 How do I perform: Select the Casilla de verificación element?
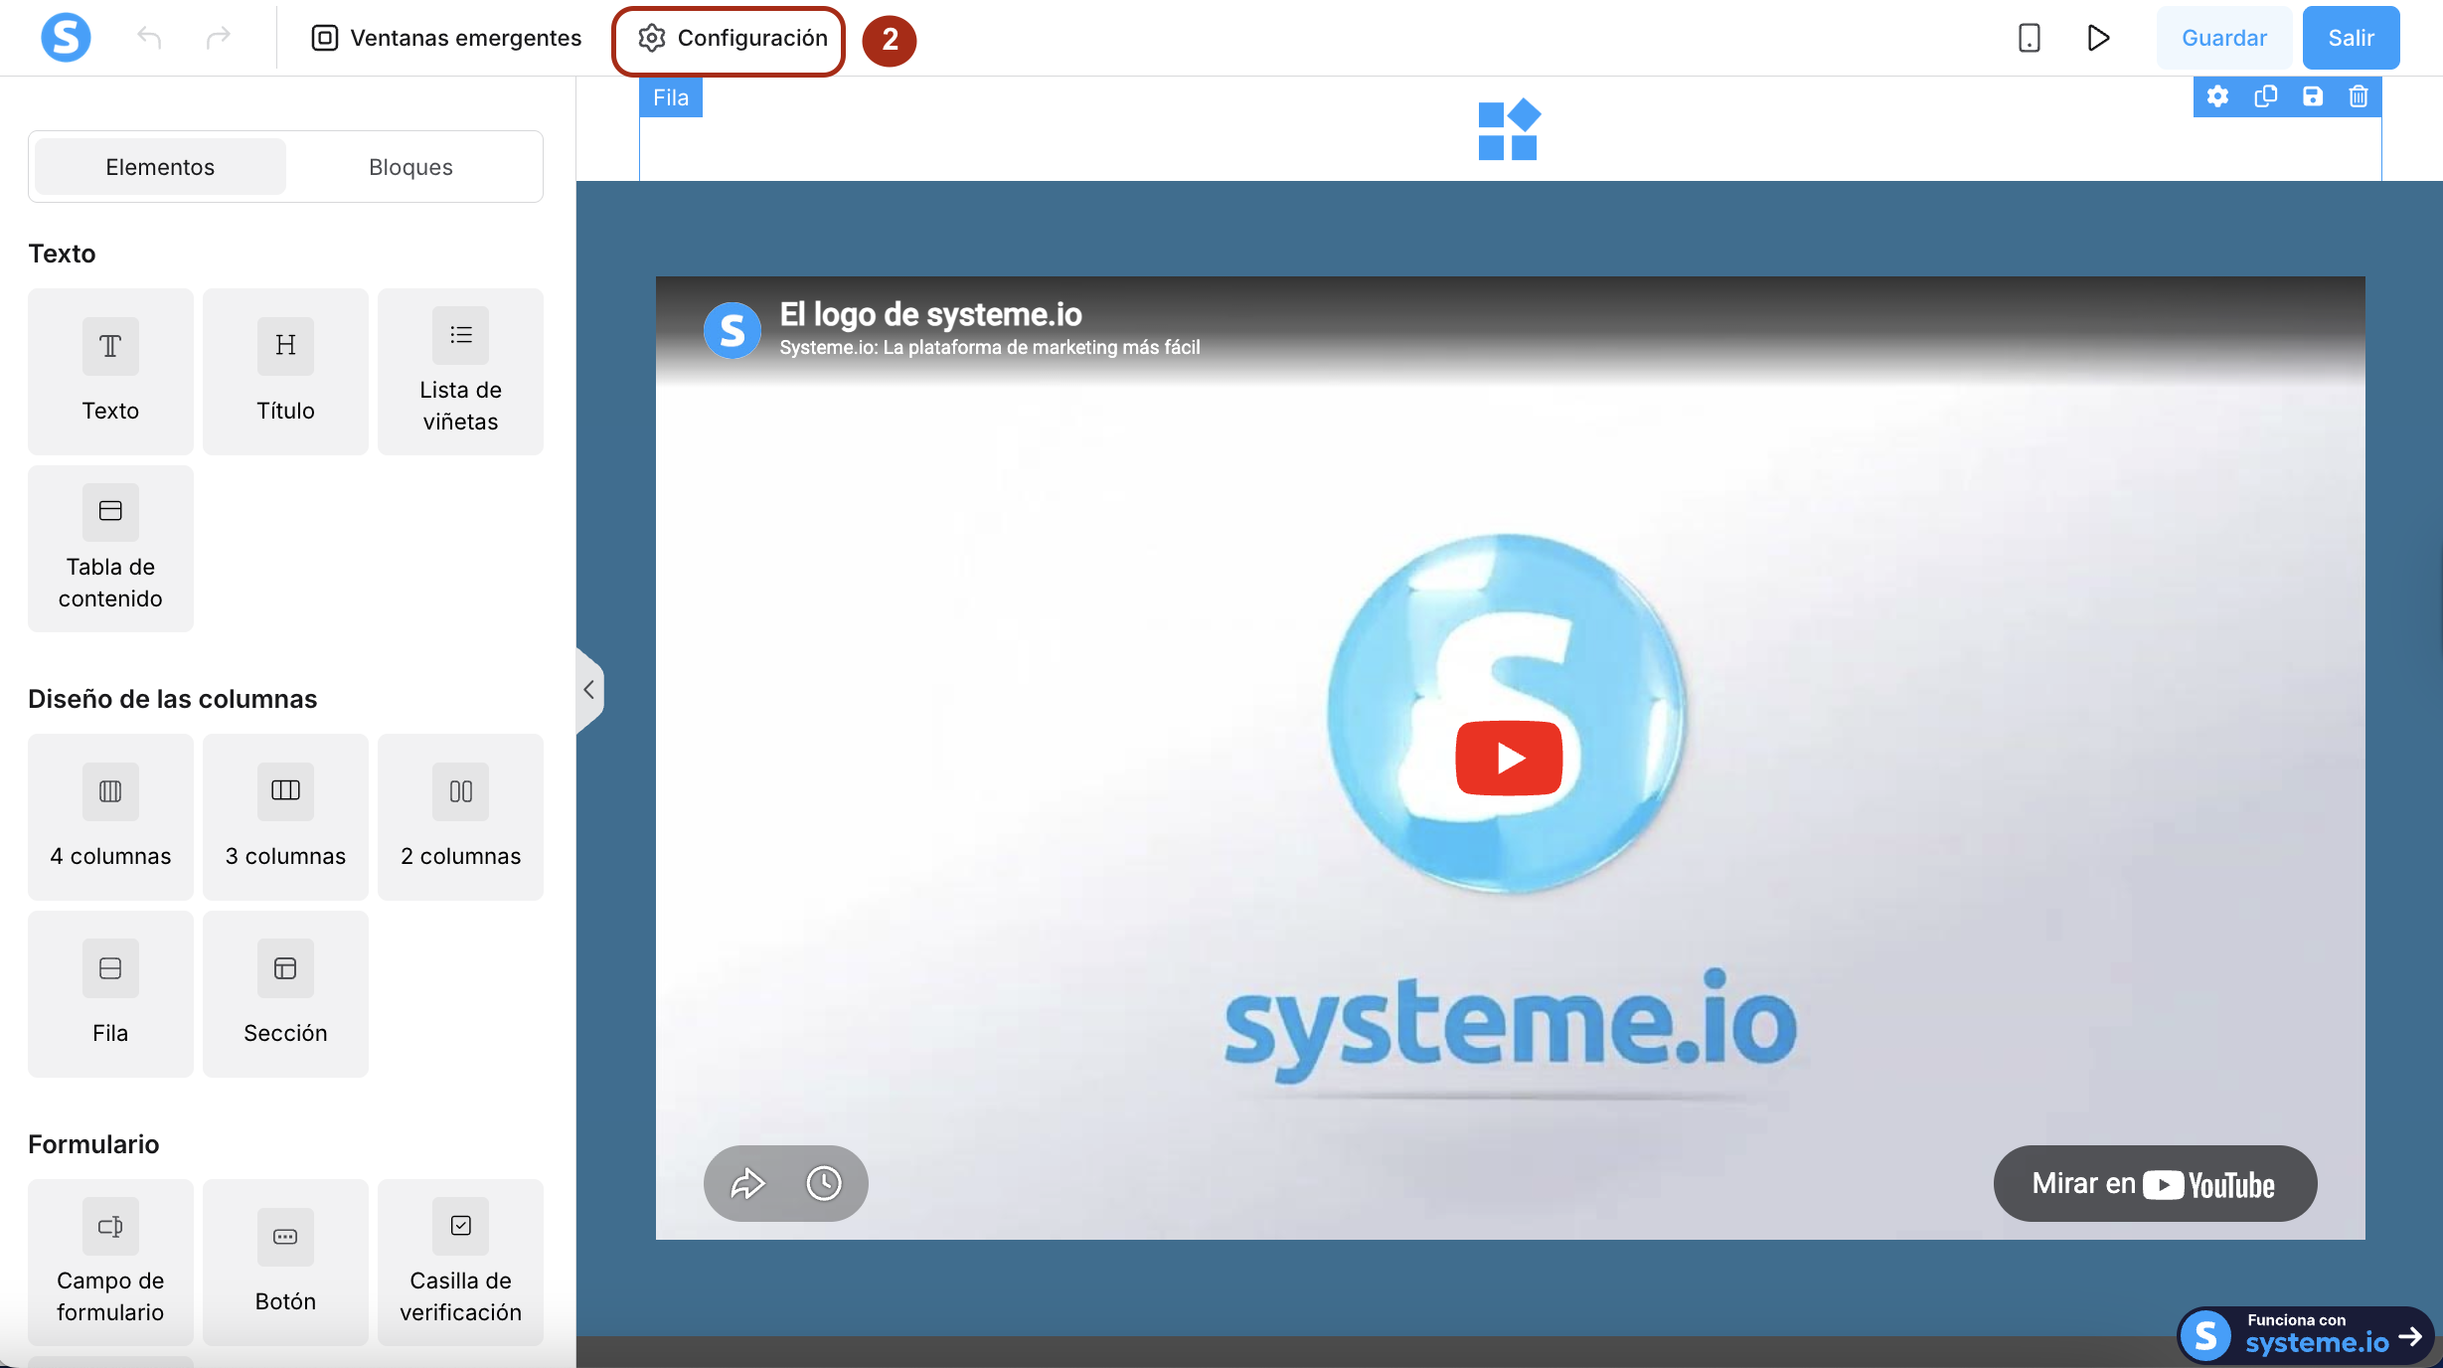460,1262
